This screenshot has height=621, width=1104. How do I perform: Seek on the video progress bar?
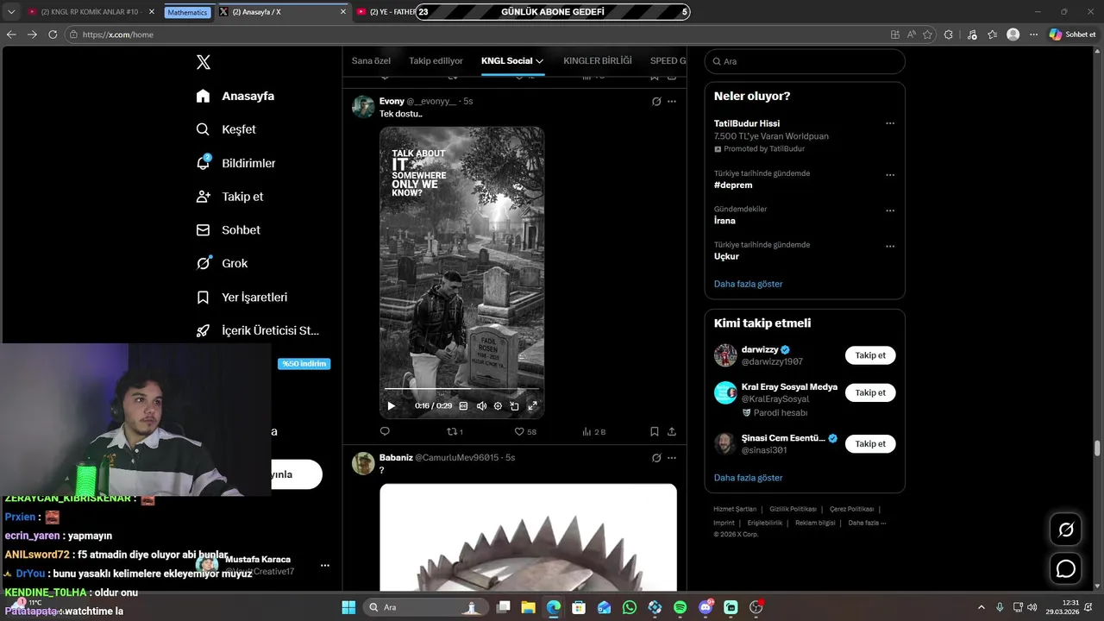pos(461,389)
